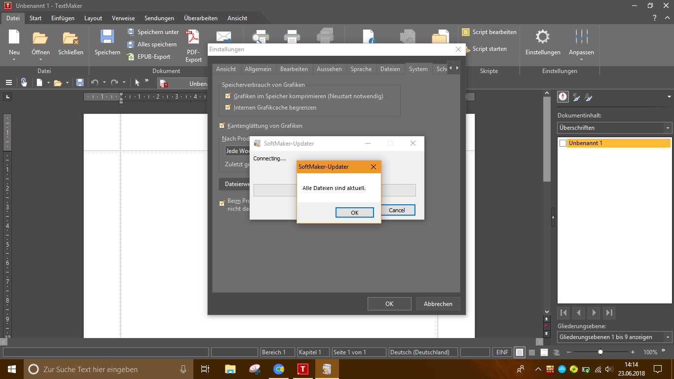Switch to Ansicht tab in Einstellungen dialog
The width and height of the screenshot is (674, 379).
(x=226, y=69)
